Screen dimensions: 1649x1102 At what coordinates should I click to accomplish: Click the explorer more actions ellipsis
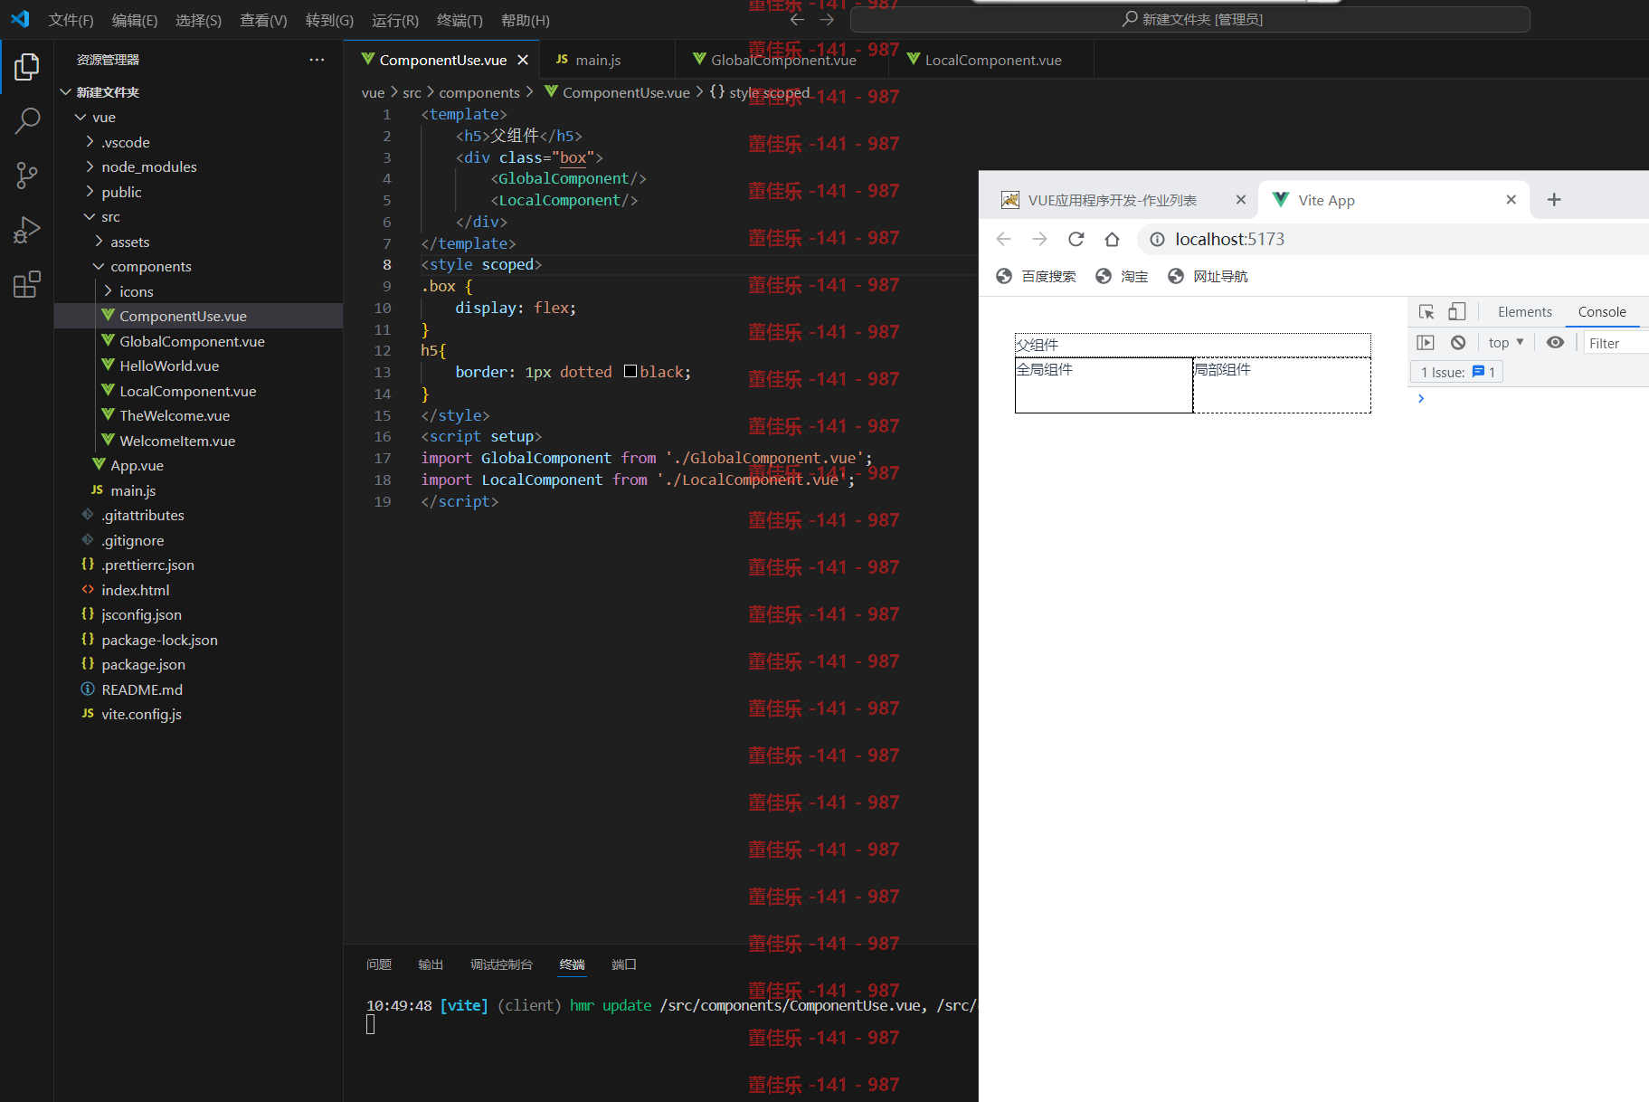pyautogui.click(x=317, y=60)
